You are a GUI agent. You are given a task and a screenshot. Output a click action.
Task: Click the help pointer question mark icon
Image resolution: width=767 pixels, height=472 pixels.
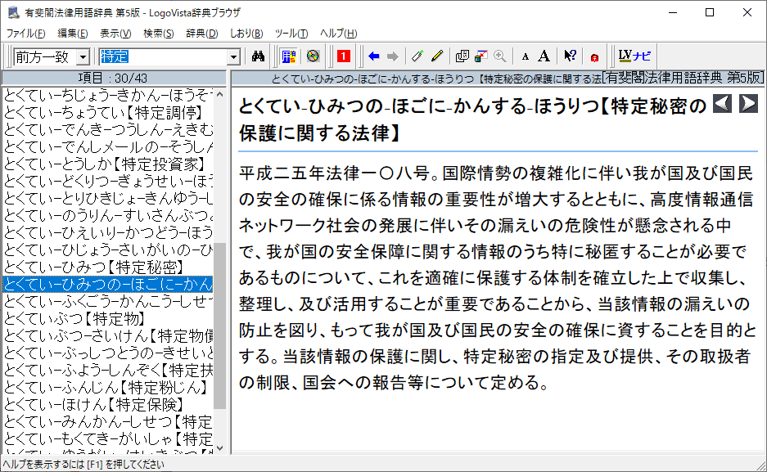click(x=570, y=56)
